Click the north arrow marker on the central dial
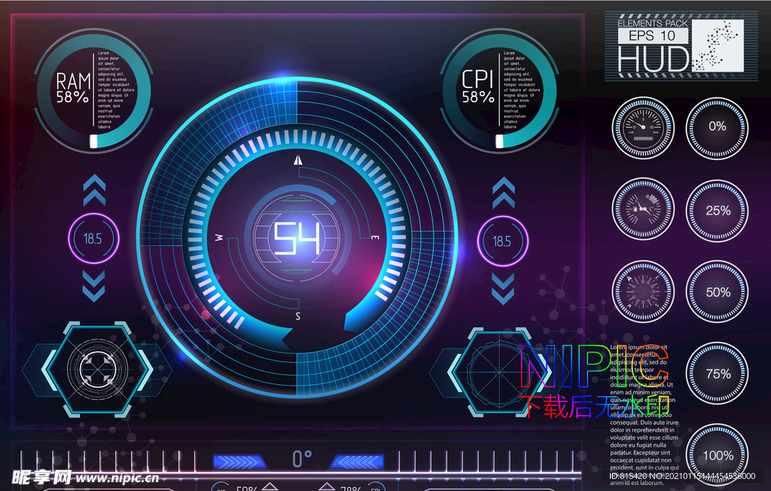 297,160
